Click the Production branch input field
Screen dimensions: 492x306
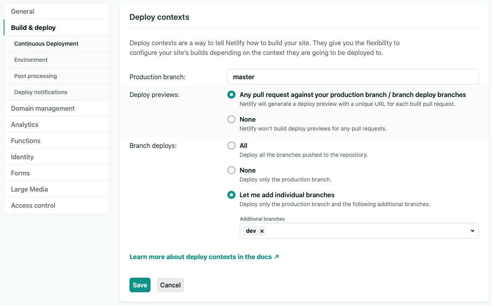(x=352, y=77)
